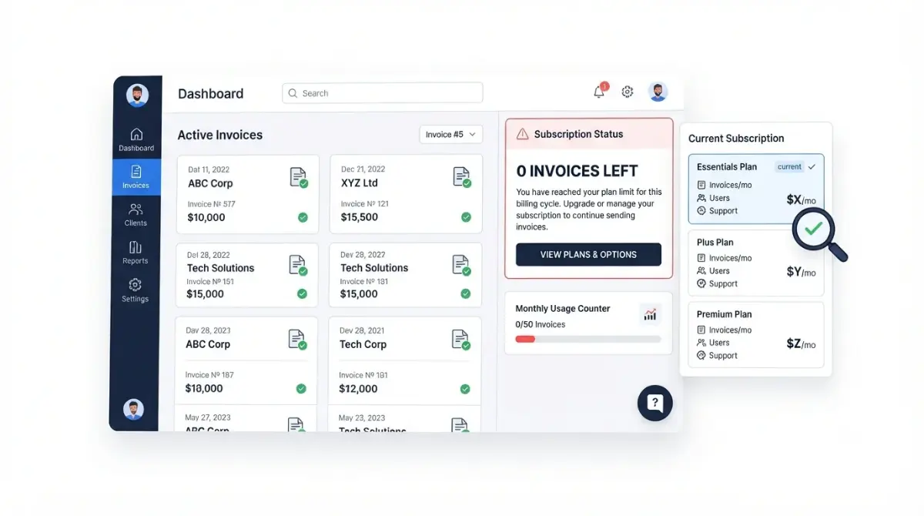Viewport: 924px width, 516px height.
Task: Open notifications bell with red badge
Action: (x=600, y=91)
